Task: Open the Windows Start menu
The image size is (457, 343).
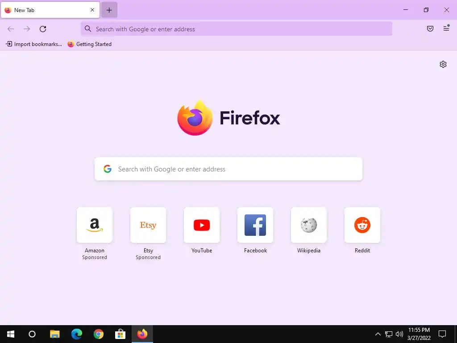Action: pyautogui.click(x=11, y=334)
